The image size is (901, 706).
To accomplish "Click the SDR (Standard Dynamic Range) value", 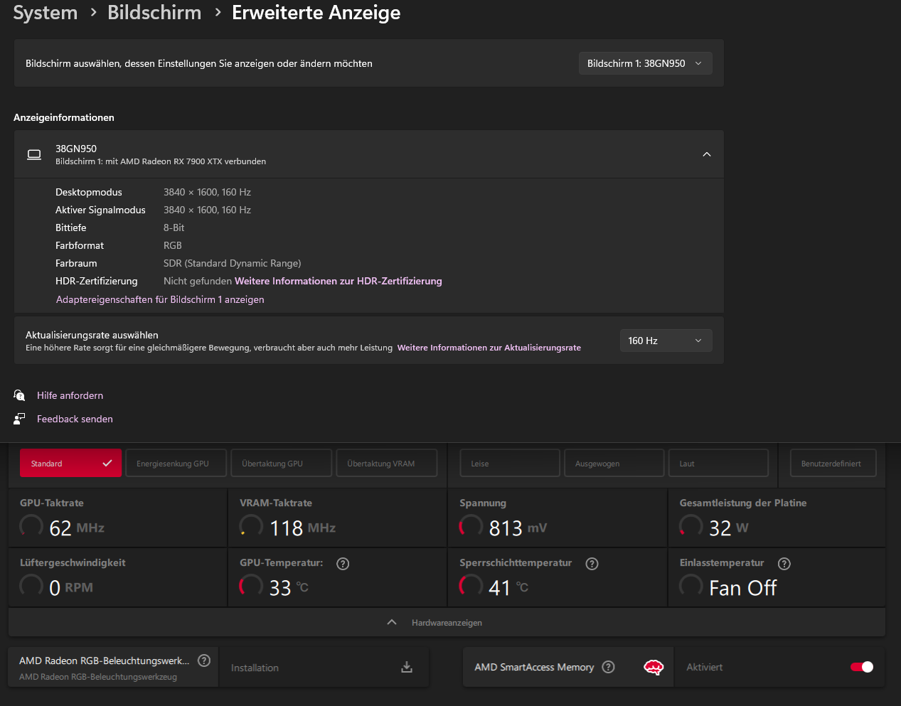I will pos(233,263).
